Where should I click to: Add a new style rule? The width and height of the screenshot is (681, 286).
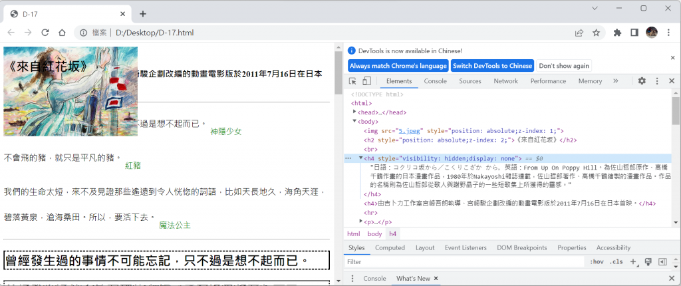tap(633, 261)
